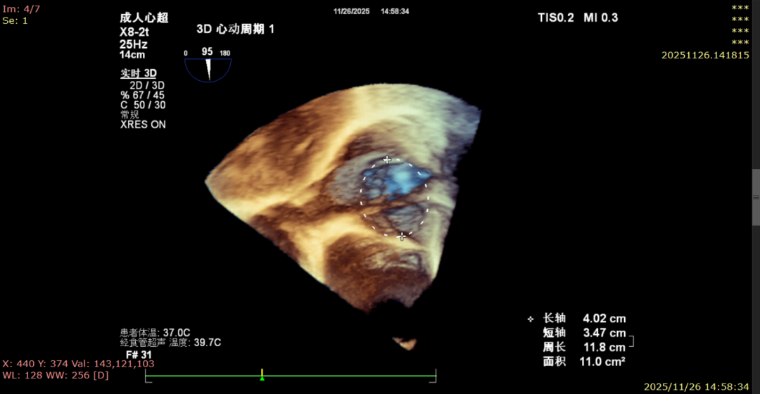Click the lower caliper crosshair on the annulus
This screenshot has height=394, width=760.
pyautogui.click(x=402, y=236)
